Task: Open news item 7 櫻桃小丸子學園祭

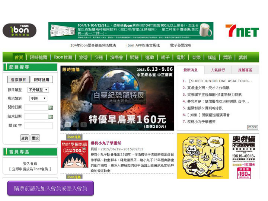Action: (201, 122)
